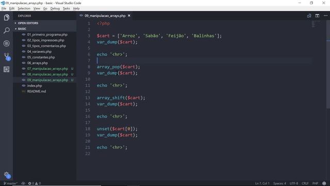330x186 pixels.
Task: Open 06_arrays.php in explorer
Action: pos(45,63)
